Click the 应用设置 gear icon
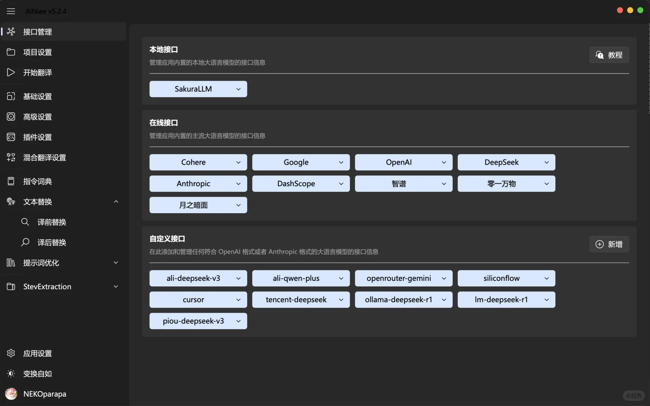 (11, 353)
